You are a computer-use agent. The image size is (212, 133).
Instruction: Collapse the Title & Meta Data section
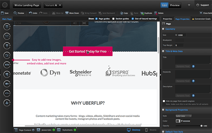pyautogui.click(x=163, y=51)
